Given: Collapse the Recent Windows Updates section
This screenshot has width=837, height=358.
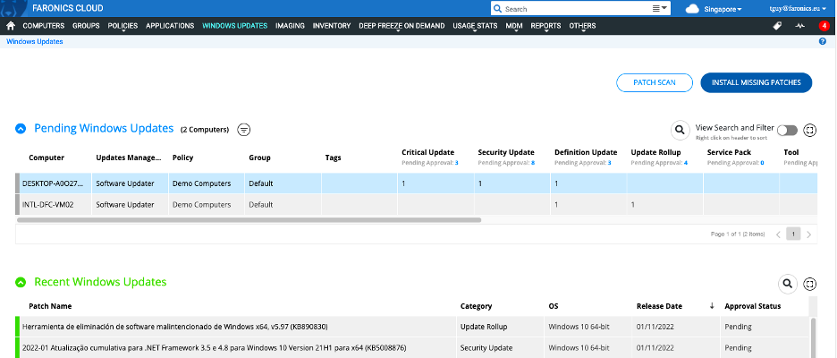Looking at the screenshot, I should pyautogui.click(x=21, y=282).
